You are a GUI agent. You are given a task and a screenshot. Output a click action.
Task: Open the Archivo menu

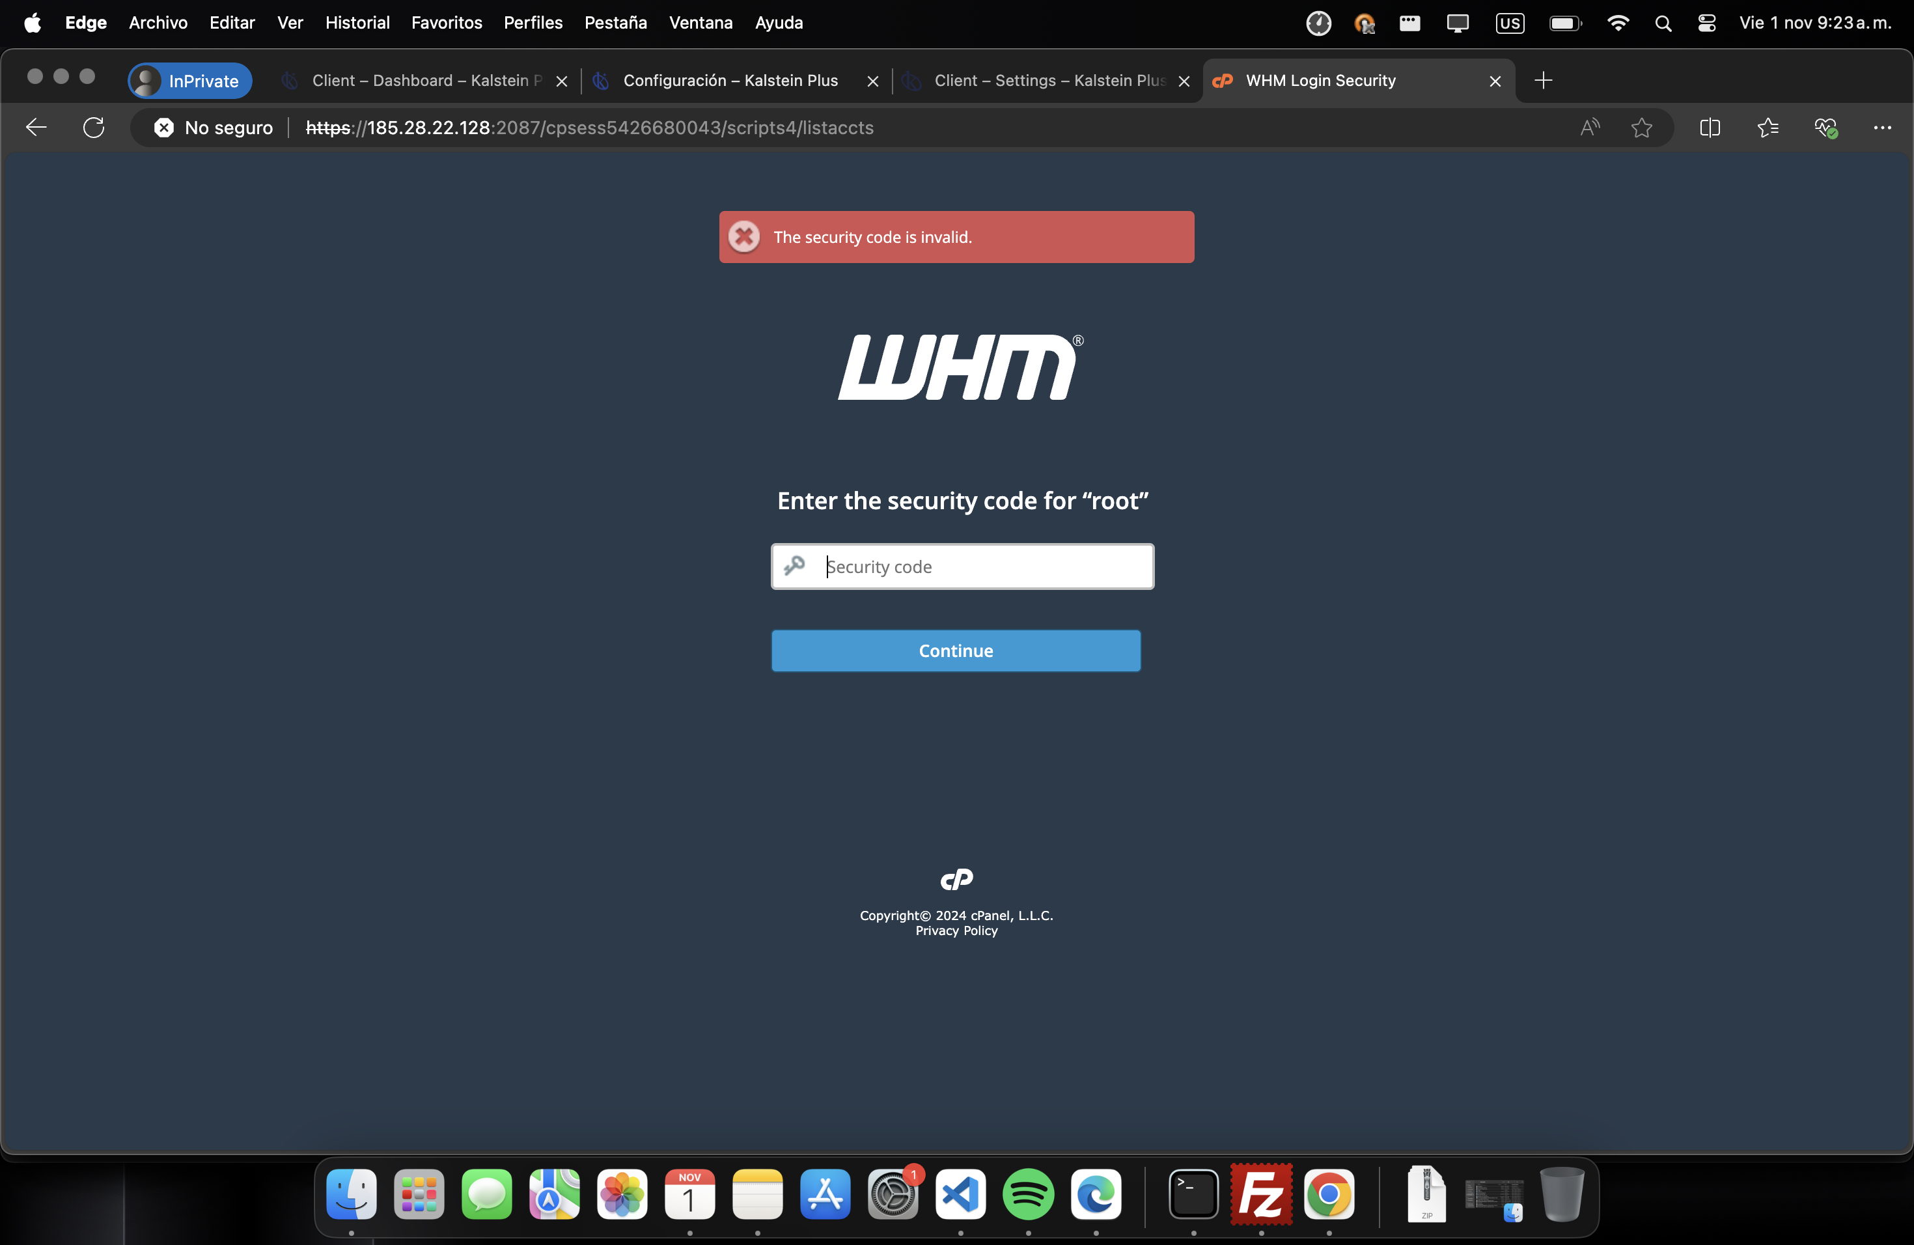pyautogui.click(x=158, y=23)
